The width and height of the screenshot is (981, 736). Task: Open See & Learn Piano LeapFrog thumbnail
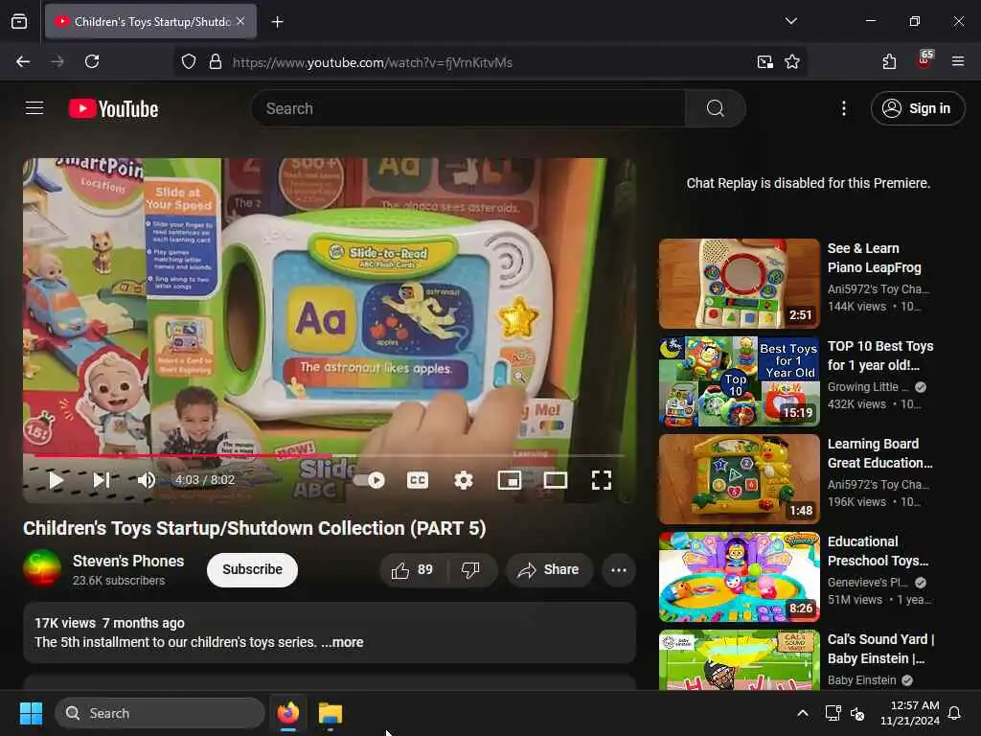click(739, 284)
